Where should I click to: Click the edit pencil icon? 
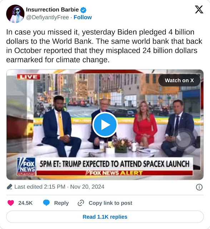tap(10, 187)
